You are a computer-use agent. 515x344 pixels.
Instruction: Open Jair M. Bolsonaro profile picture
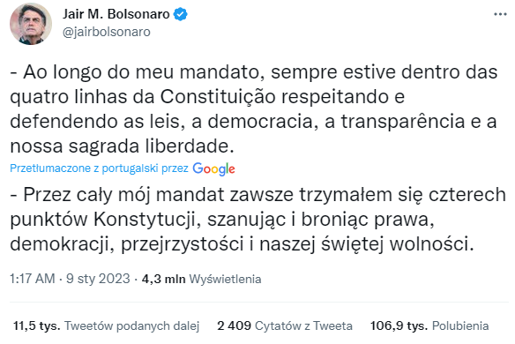pyautogui.click(x=31, y=24)
